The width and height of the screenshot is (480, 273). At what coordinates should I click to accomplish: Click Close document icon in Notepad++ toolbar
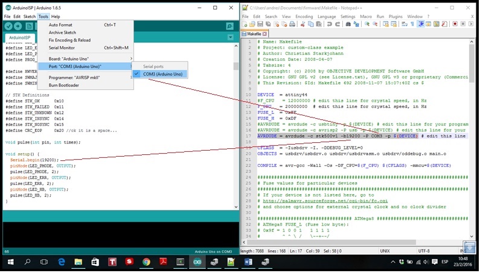pyautogui.click(x=277, y=24)
